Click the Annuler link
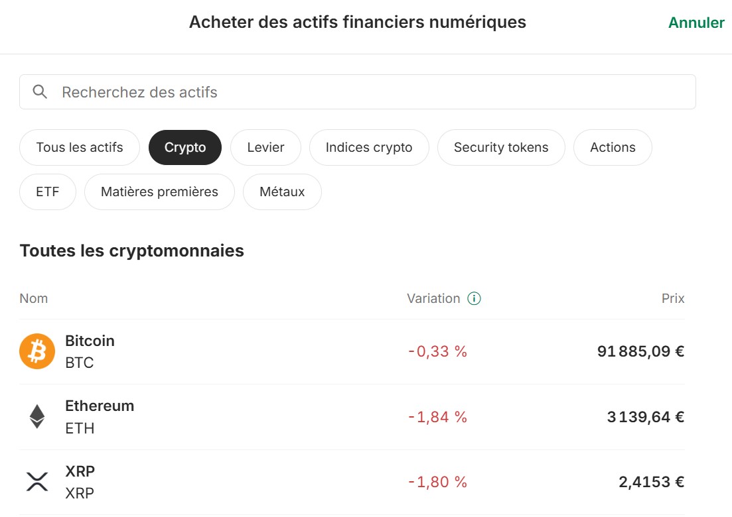732x517 pixels. (695, 22)
